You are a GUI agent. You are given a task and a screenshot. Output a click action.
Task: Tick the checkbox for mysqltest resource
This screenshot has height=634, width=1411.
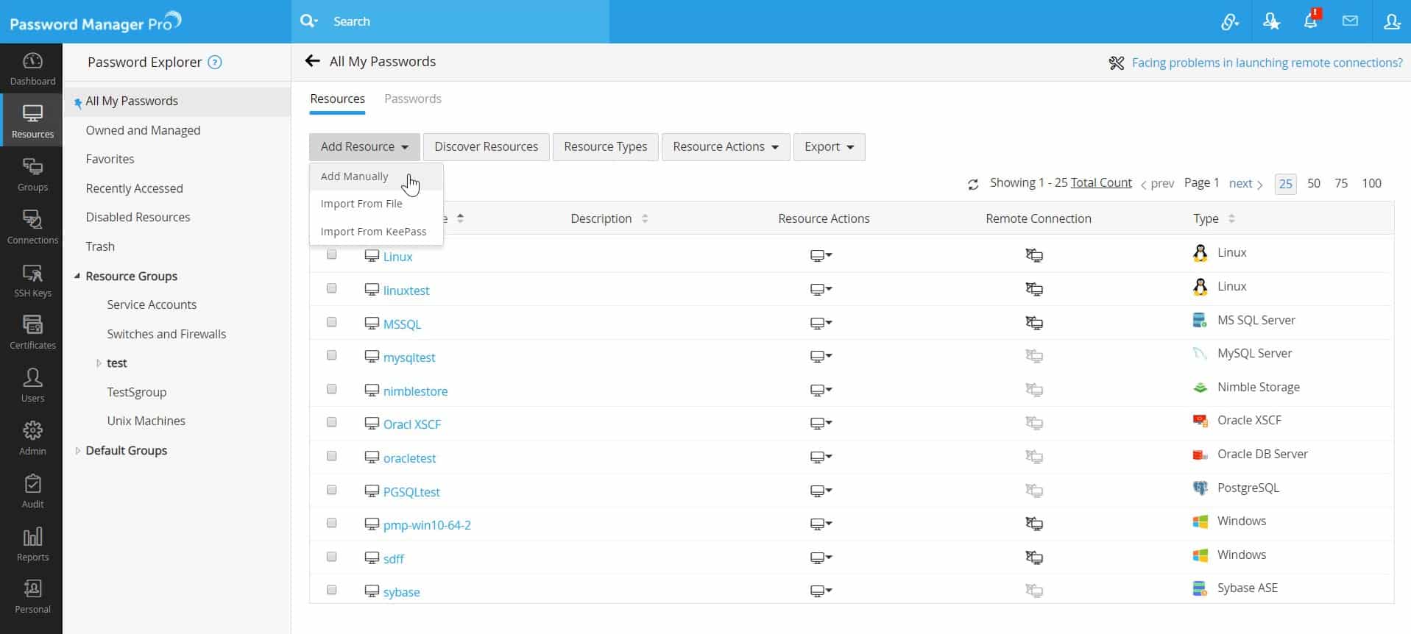332,355
